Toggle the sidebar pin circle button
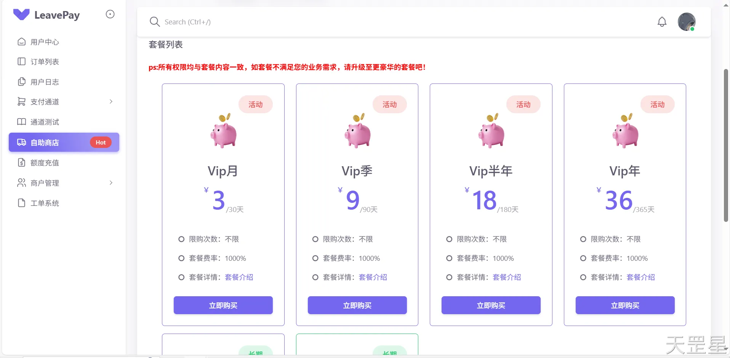 point(110,14)
